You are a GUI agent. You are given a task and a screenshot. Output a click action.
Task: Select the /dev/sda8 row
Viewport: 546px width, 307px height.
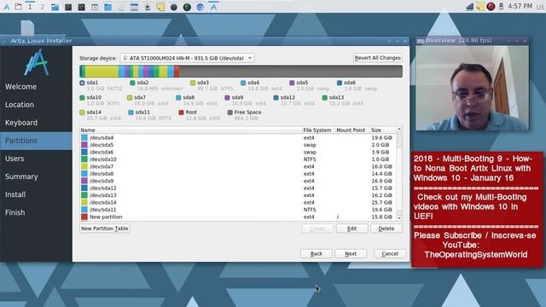(x=237, y=174)
